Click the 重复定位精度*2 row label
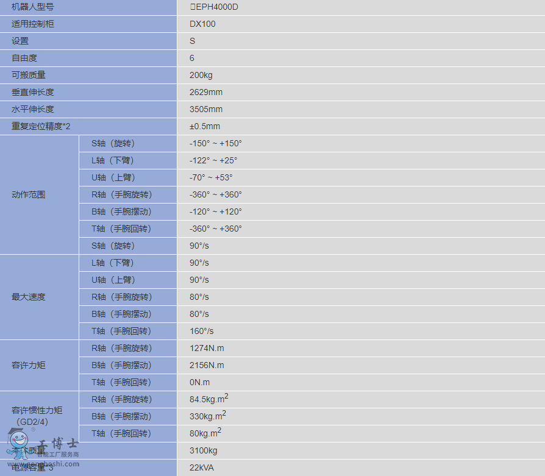 pyautogui.click(x=43, y=126)
